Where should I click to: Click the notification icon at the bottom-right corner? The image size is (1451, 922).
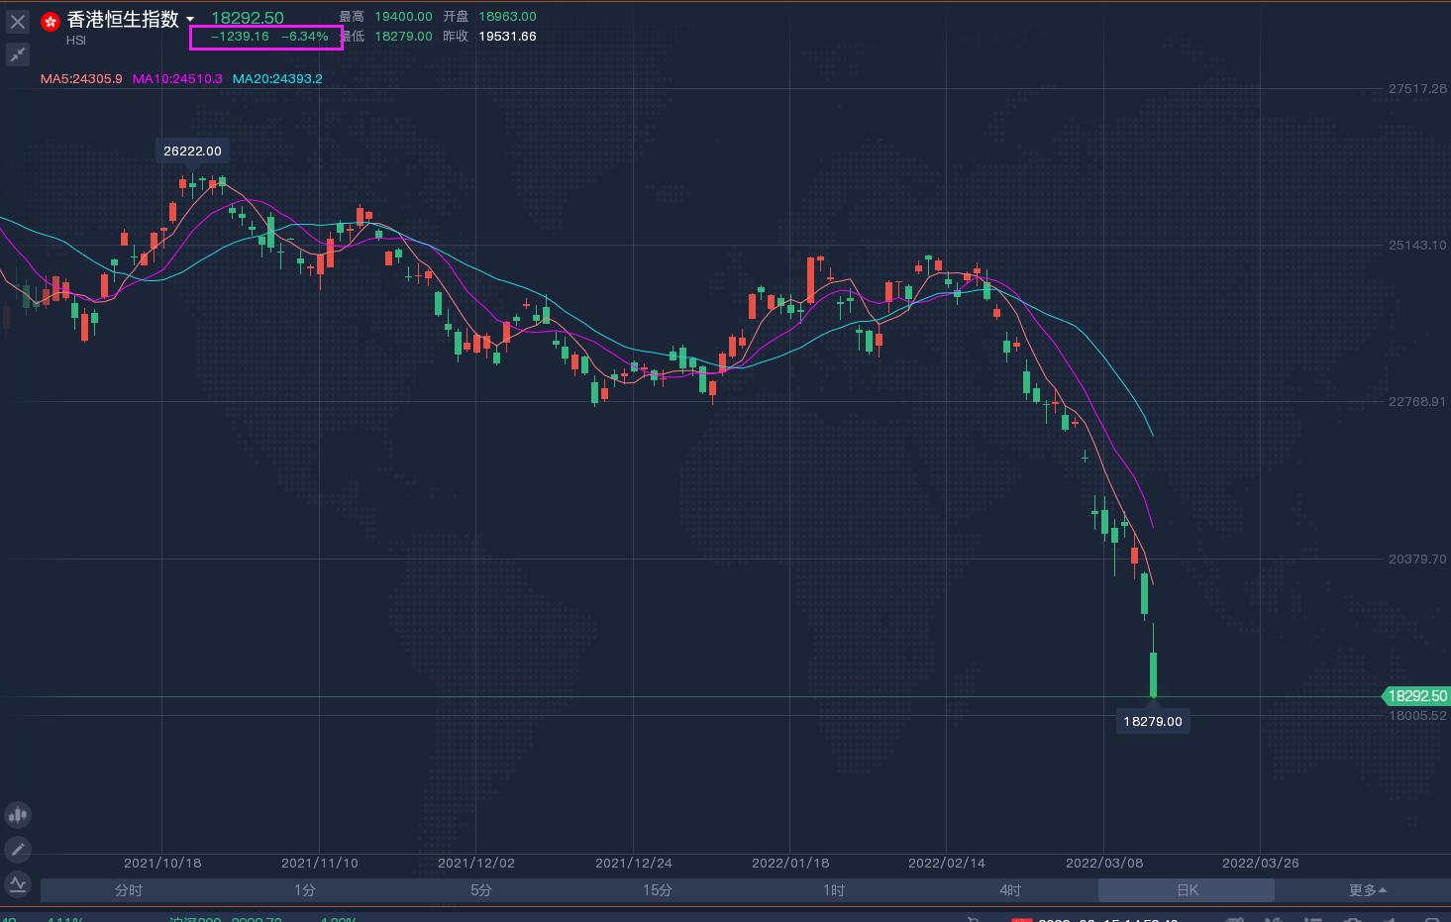tap(1433, 919)
